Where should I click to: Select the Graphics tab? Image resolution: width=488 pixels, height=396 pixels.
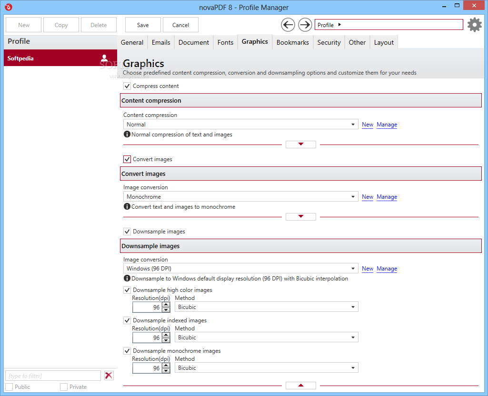pos(255,42)
